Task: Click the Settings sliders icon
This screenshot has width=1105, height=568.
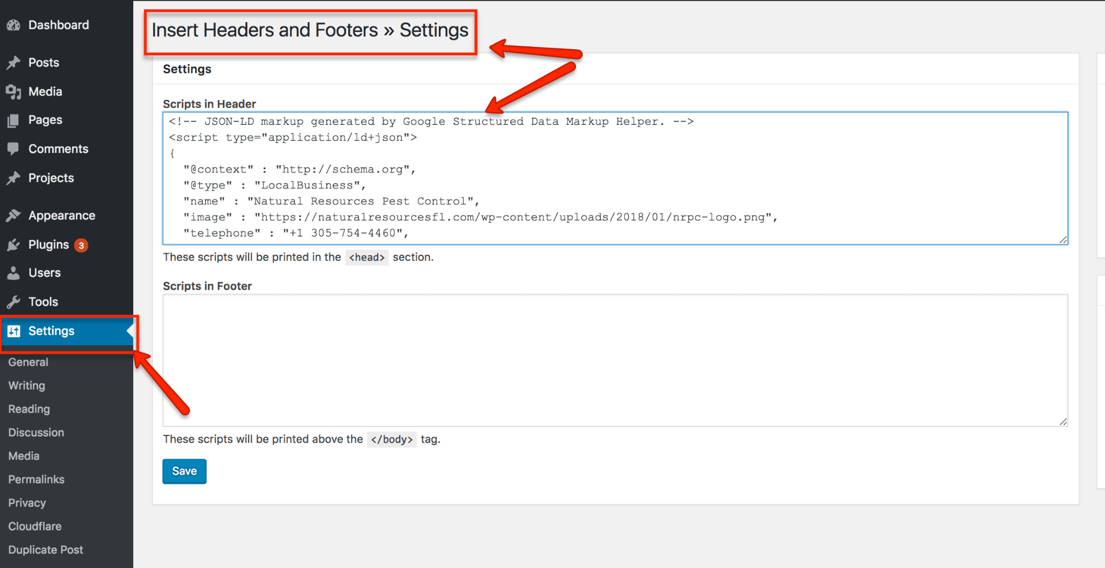Action: (14, 331)
